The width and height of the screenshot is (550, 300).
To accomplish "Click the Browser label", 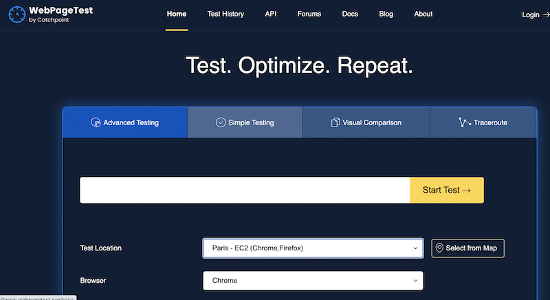I will click(x=93, y=280).
